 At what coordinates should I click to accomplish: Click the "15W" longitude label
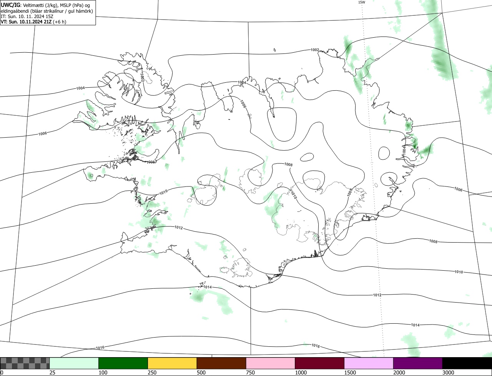point(361,2)
